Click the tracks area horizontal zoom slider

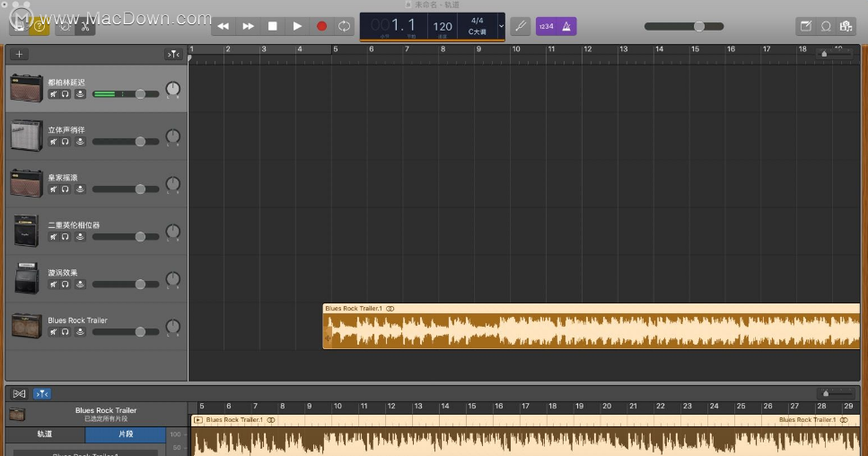pyautogui.click(x=836, y=54)
